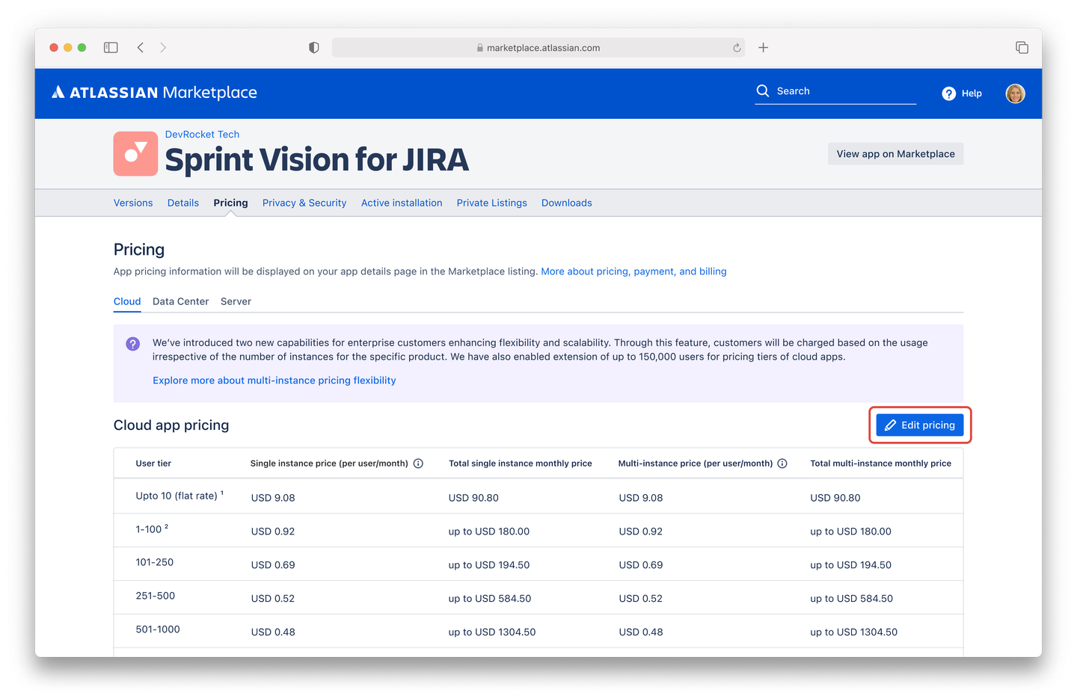Click the tabs overview icon
Screen dimensions: 1077x699
click(x=1022, y=47)
